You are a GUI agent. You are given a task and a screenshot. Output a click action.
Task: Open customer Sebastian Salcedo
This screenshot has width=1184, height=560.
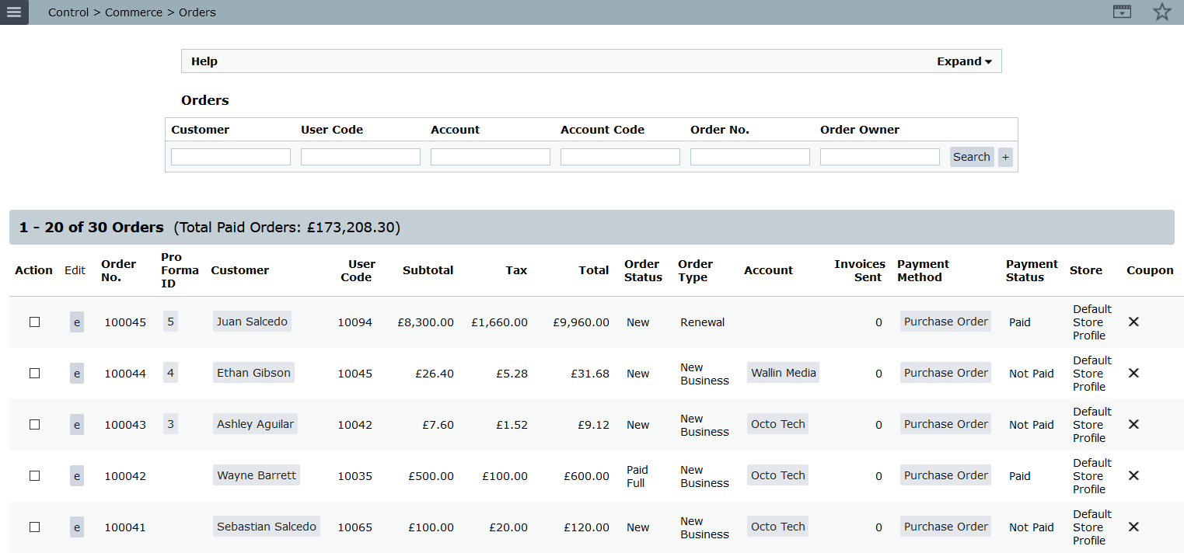267,527
